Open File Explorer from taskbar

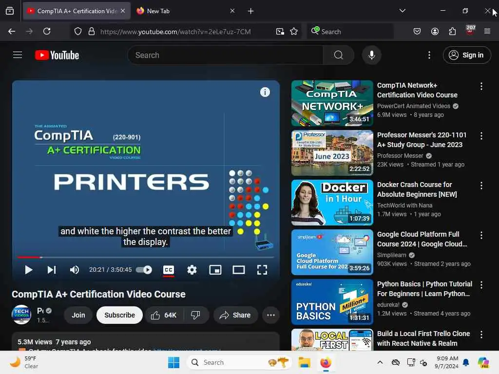point(304,362)
